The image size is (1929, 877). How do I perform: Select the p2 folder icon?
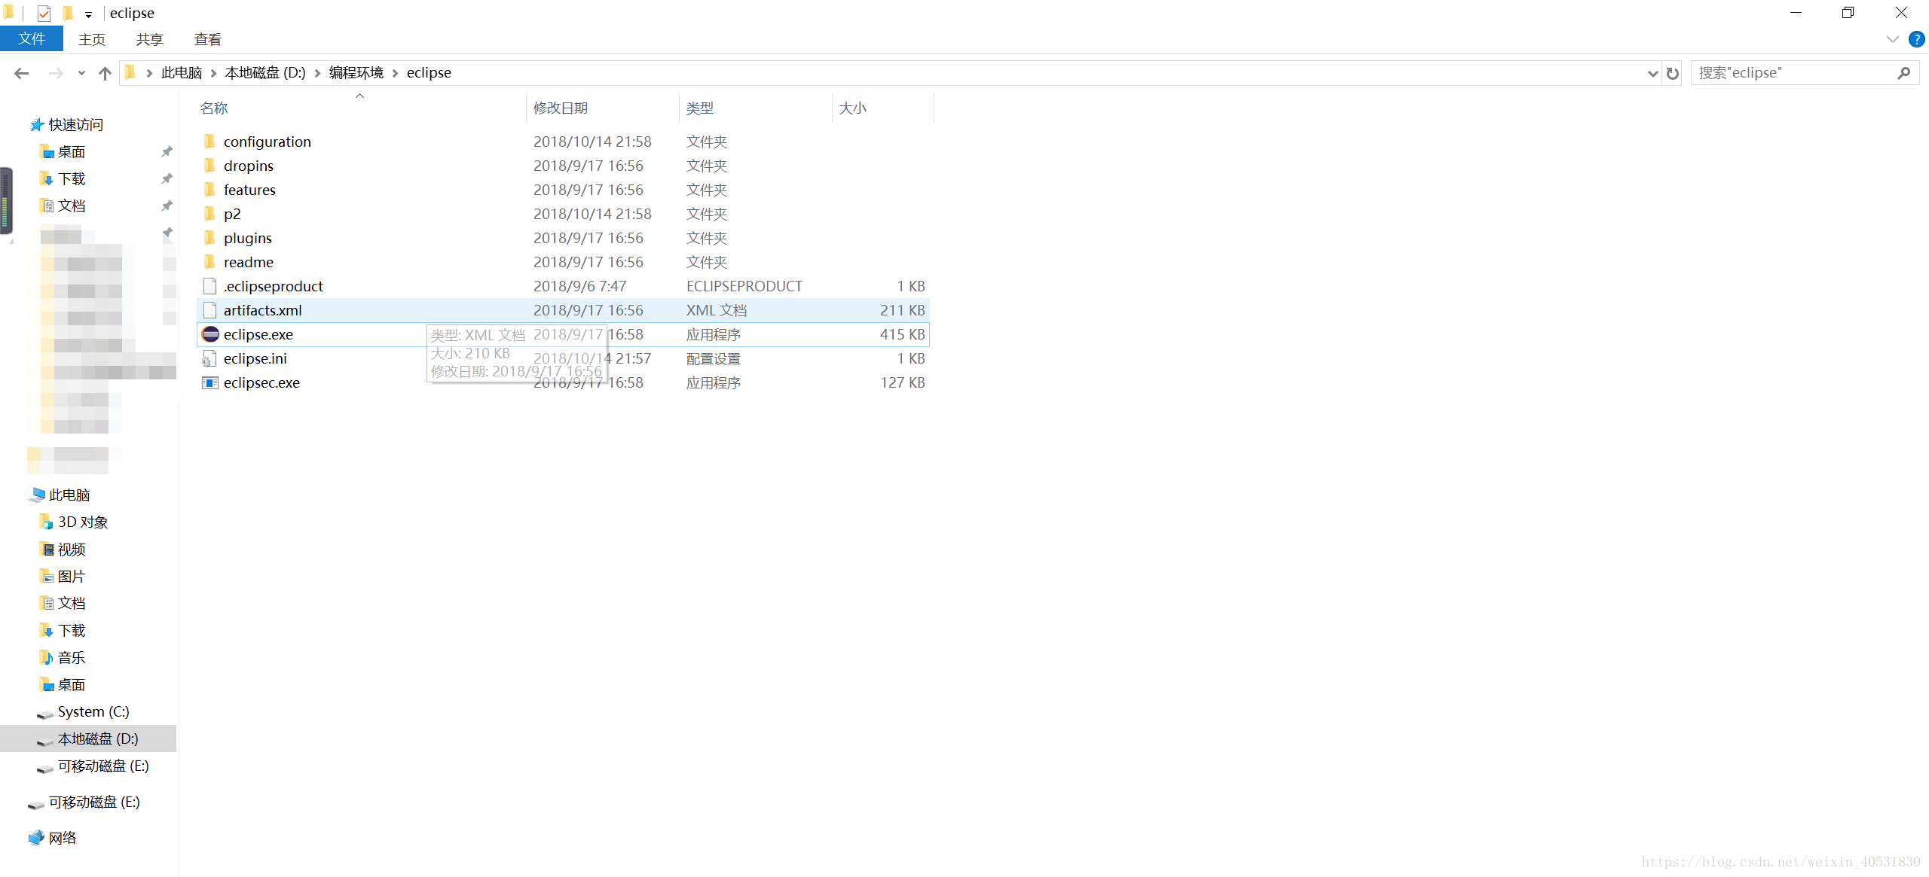pyautogui.click(x=210, y=214)
